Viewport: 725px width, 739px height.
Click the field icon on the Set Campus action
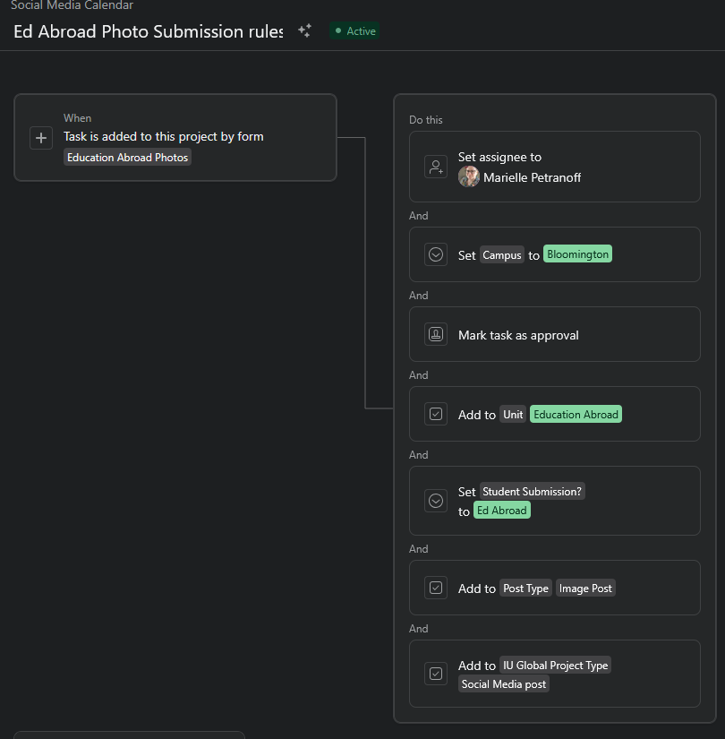click(x=436, y=254)
